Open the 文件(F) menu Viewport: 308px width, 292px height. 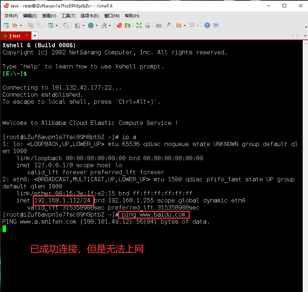[x=11, y=16]
